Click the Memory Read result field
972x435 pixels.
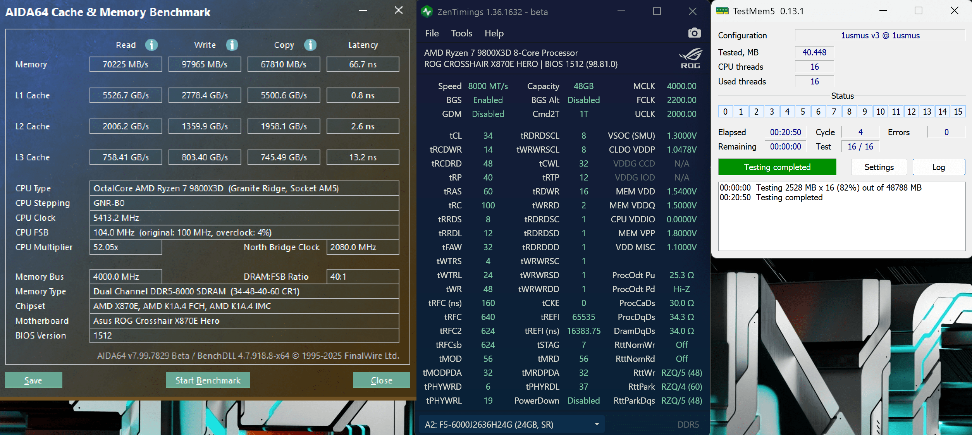point(126,64)
